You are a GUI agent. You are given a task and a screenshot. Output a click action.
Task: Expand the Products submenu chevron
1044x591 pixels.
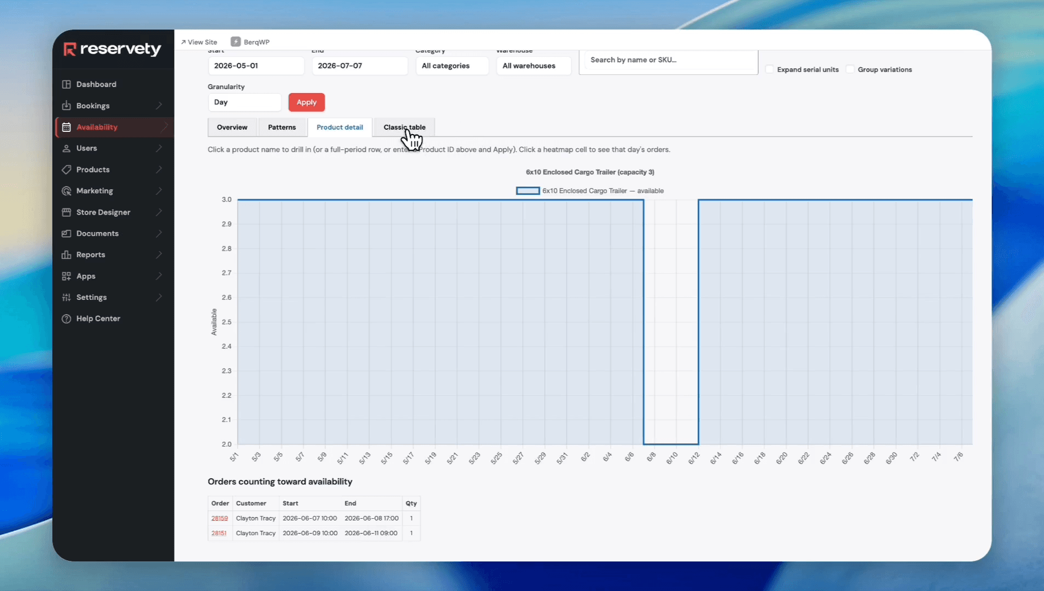tap(159, 170)
